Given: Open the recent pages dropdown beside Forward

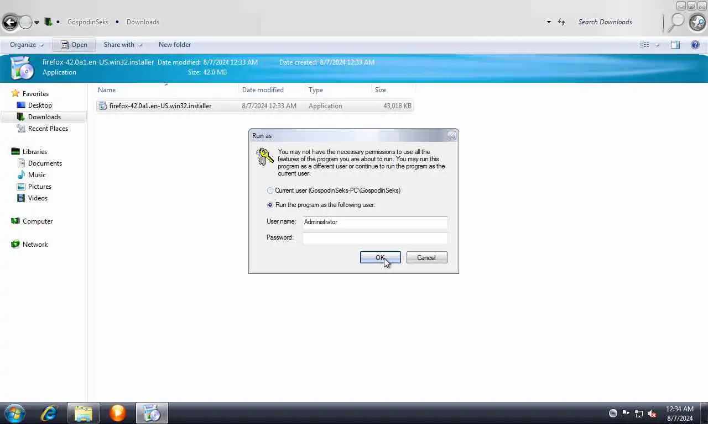Looking at the screenshot, I should coord(37,23).
